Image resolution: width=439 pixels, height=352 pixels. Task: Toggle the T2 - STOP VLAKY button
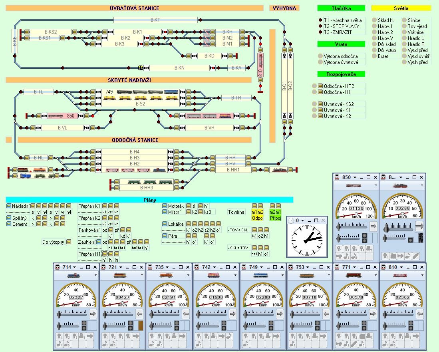coord(320,26)
